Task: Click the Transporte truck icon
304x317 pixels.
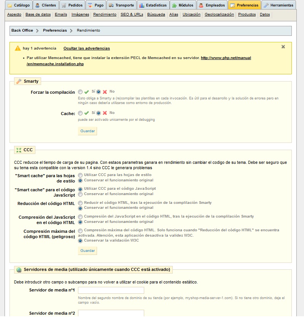Action: [x=111, y=5]
